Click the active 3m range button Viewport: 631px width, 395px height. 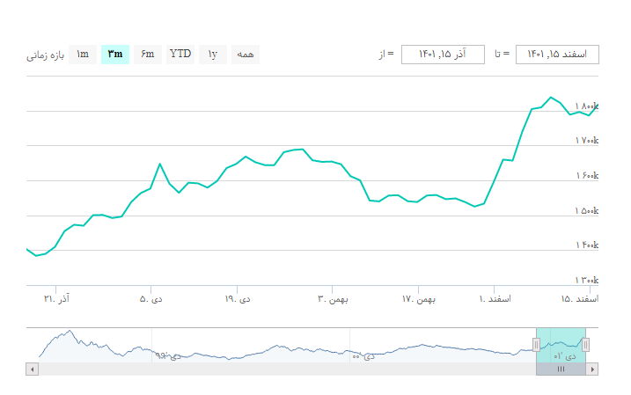(115, 55)
